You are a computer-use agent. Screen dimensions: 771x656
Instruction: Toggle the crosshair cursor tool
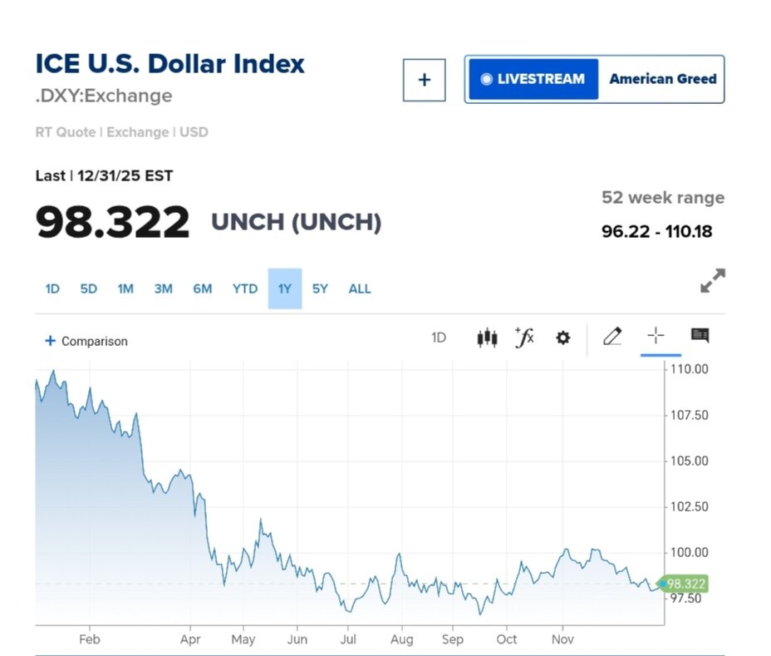pos(656,336)
